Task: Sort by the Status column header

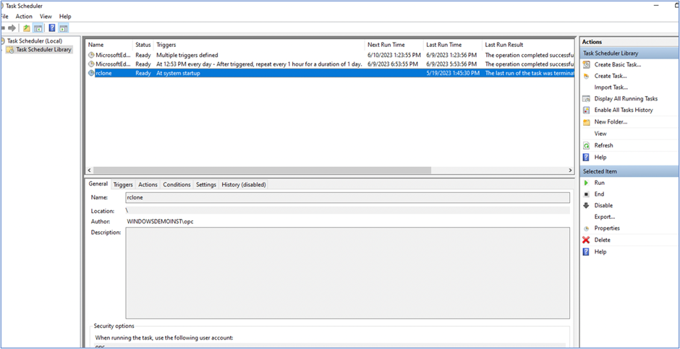Action: click(143, 45)
